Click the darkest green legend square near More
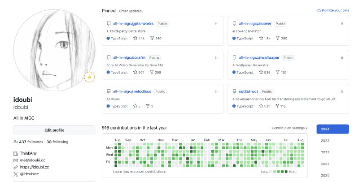 (x=286, y=172)
